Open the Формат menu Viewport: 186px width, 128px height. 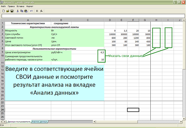pos(30,6)
